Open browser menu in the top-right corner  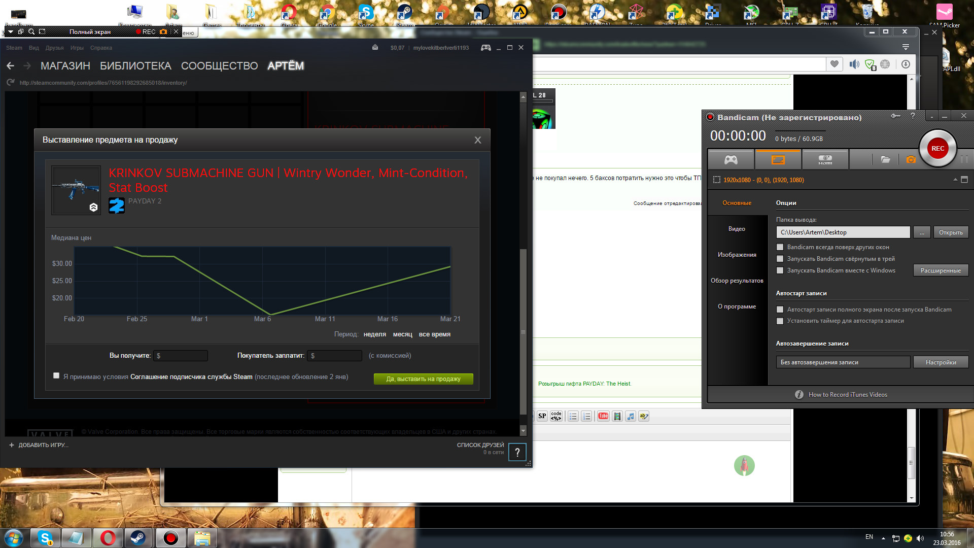point(906,47)
